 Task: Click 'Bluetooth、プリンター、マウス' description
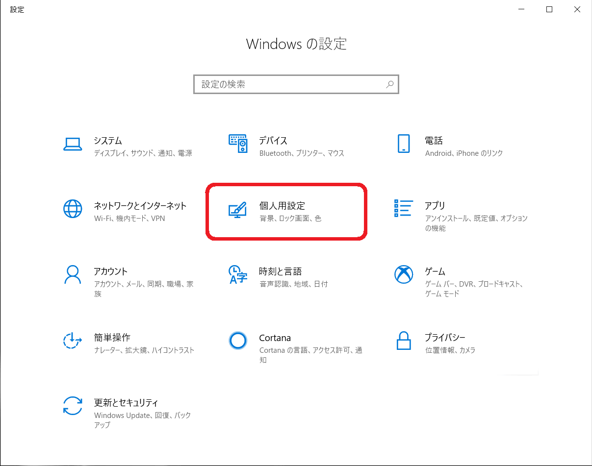(x=302, y=153)
